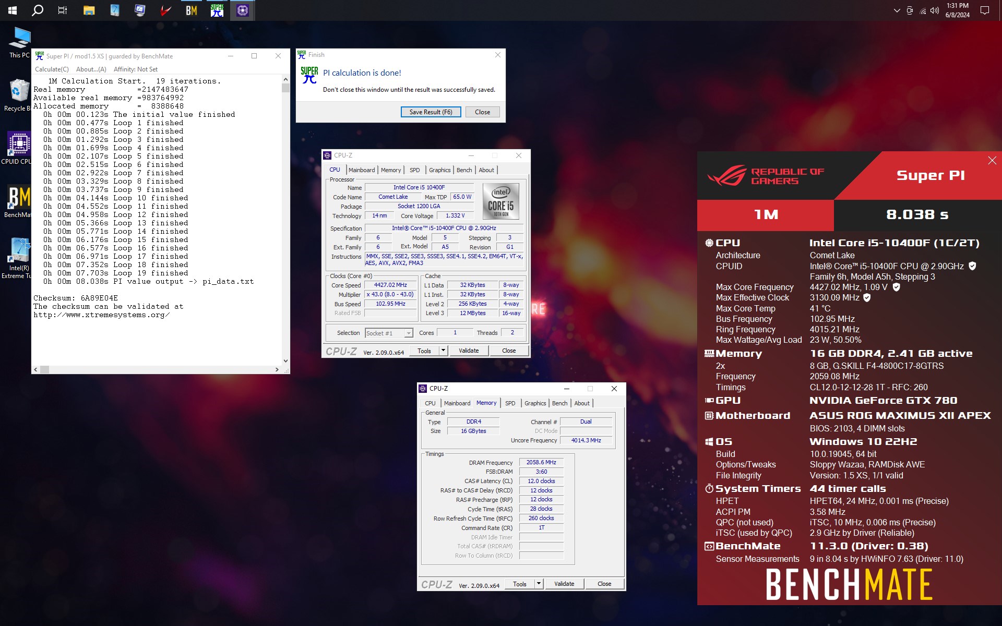Image resolution: width=1002 pixels, height=626 pixels.
Task: Open network status in system tray
Action: tap(922, 10)
